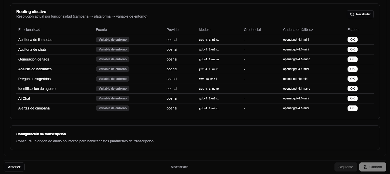Click the transcription note about origen de audio
Image resolution: width=390 pixels, height=174 pixels.
coord(85,141)
